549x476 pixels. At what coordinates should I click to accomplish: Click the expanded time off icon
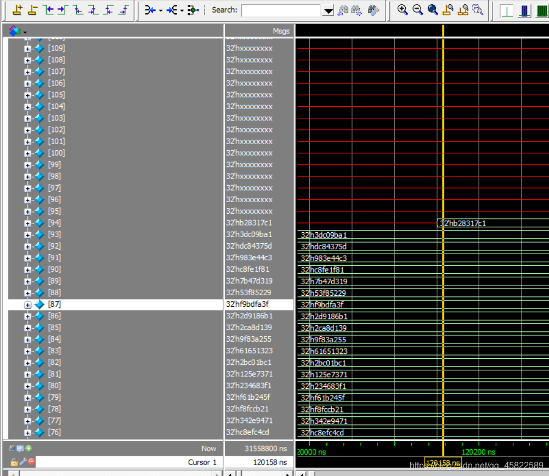[193, 10]
